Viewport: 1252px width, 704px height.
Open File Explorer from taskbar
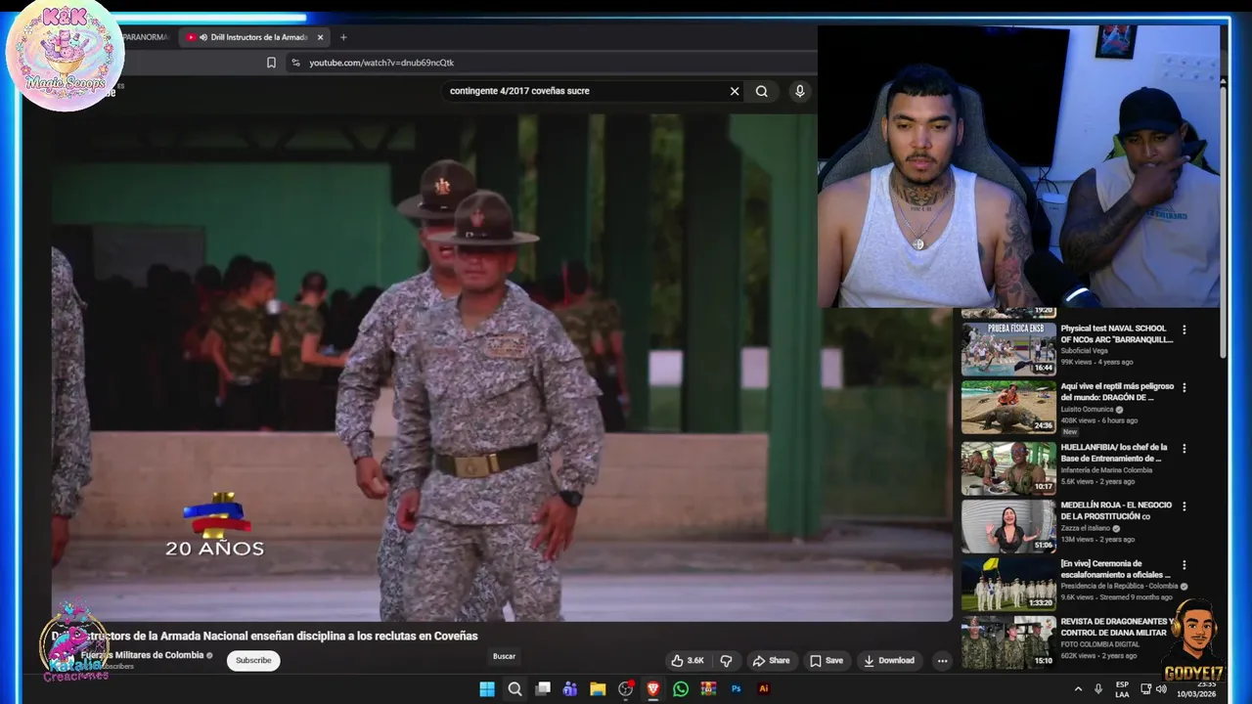[x=598, y=688]
